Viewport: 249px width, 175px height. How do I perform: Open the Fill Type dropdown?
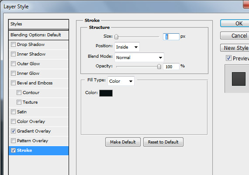(x=121, y=81)
